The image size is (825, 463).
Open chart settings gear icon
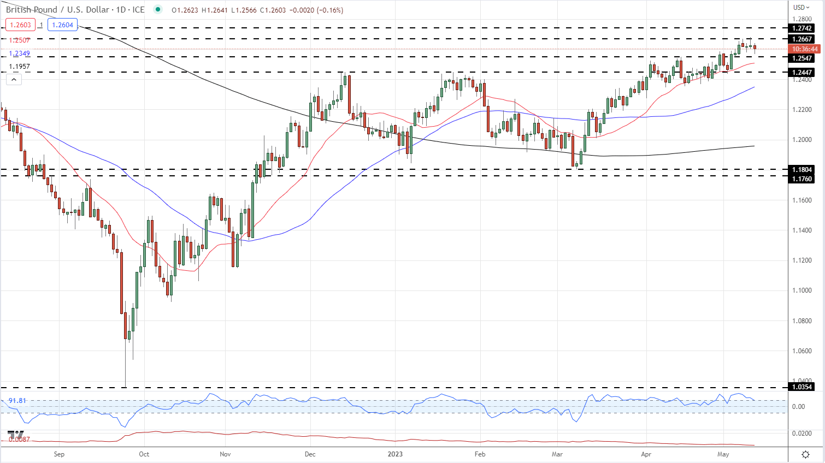coord(805,454)
